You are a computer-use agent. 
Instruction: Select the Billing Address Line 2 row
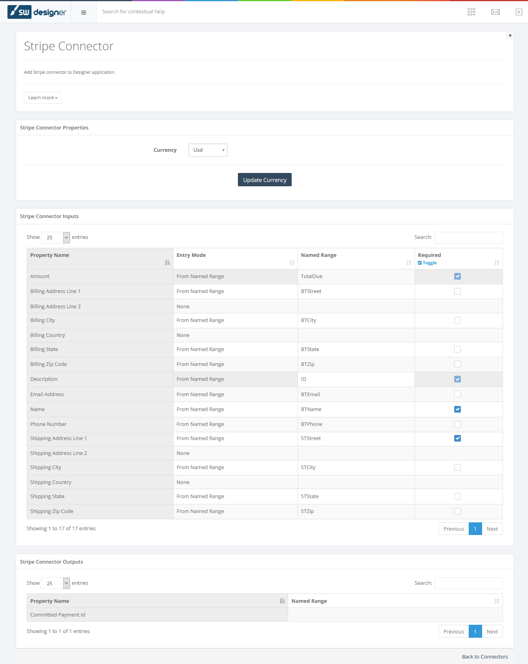(x=265, y=306)
